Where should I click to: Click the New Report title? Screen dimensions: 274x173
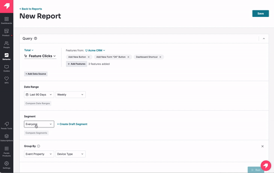click(x=40, y=16)
